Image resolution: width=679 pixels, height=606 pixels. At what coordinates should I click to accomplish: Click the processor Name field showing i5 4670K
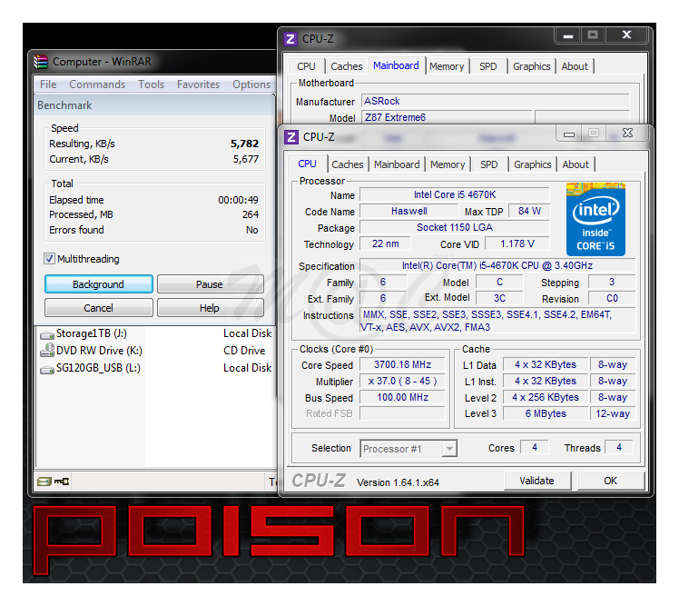point(454,195)
